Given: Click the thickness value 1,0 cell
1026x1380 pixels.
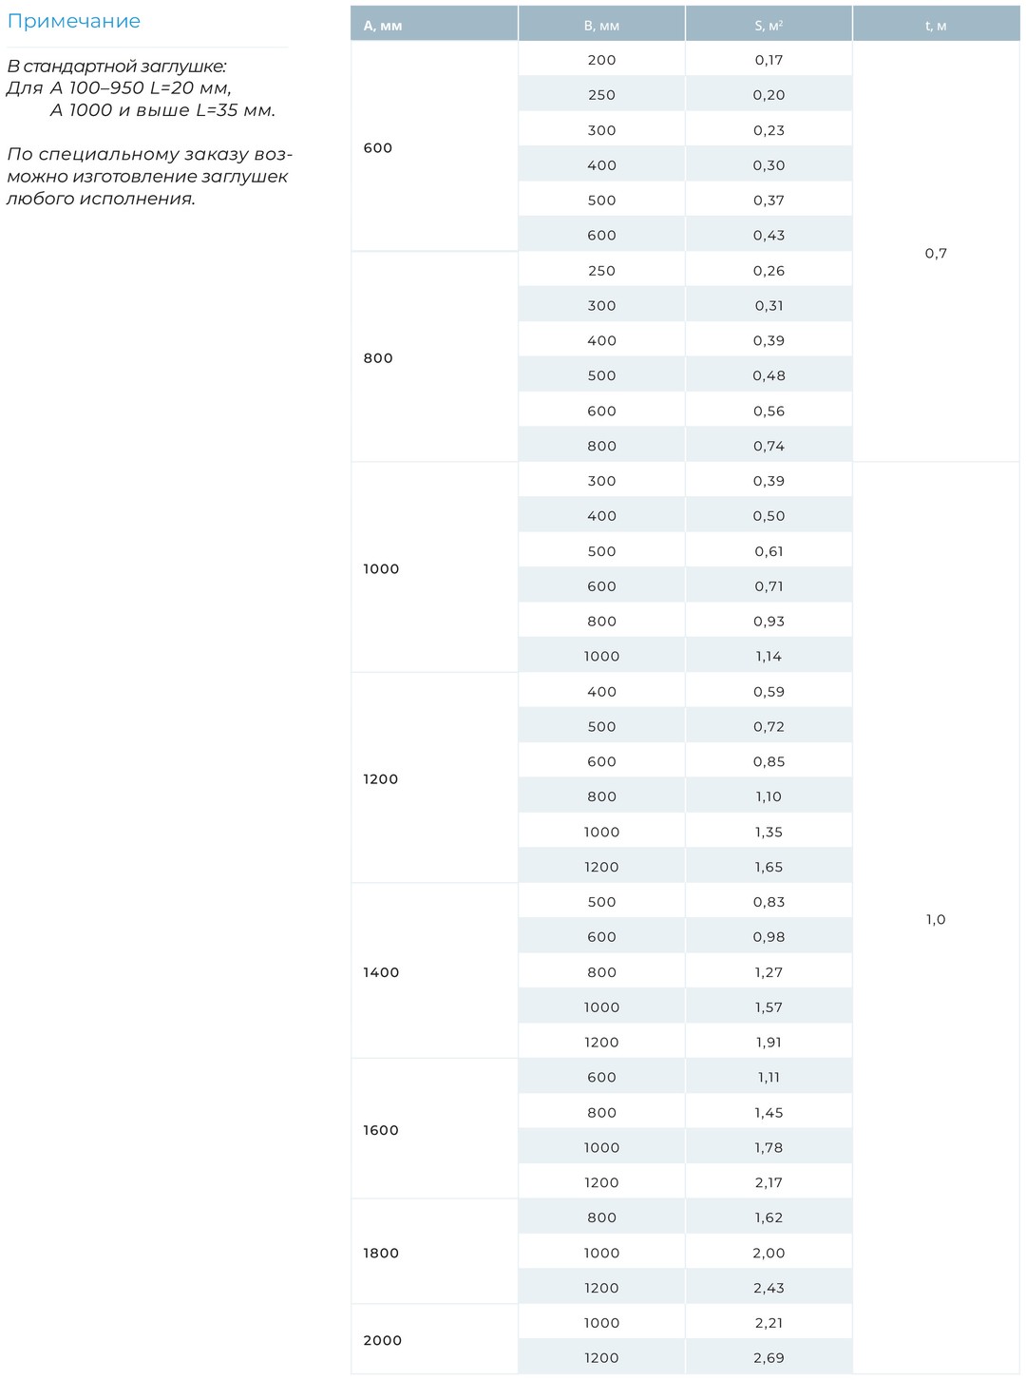Looking at the screenshot, I should (936, 919).
